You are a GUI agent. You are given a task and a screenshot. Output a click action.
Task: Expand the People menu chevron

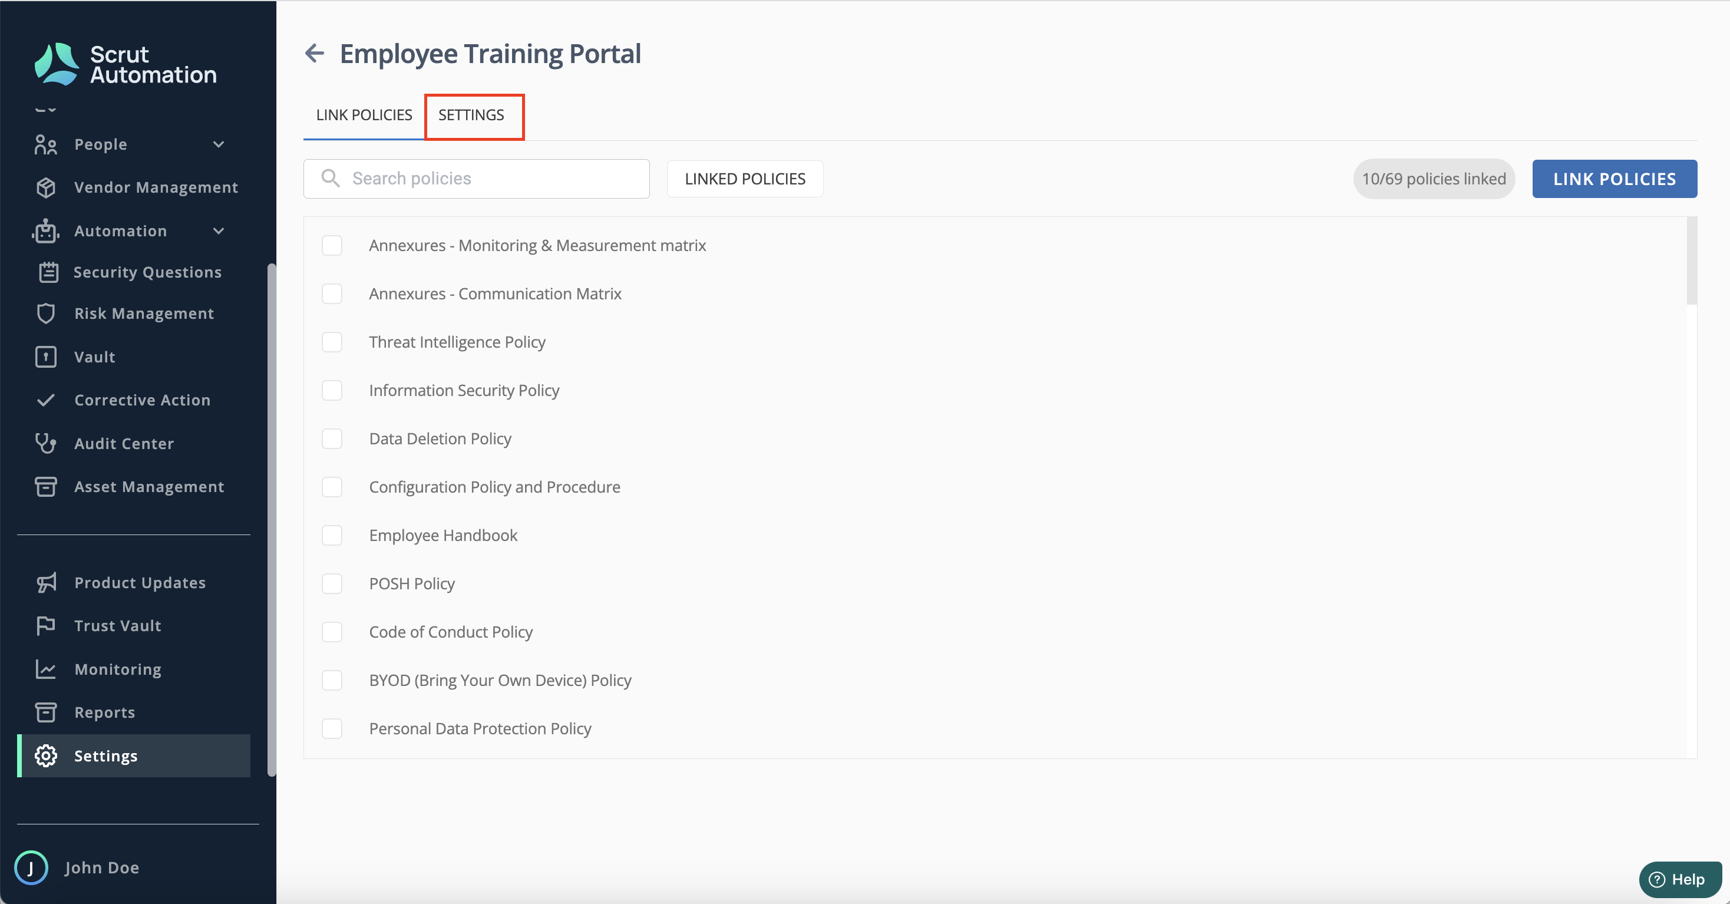pos(218,144)
